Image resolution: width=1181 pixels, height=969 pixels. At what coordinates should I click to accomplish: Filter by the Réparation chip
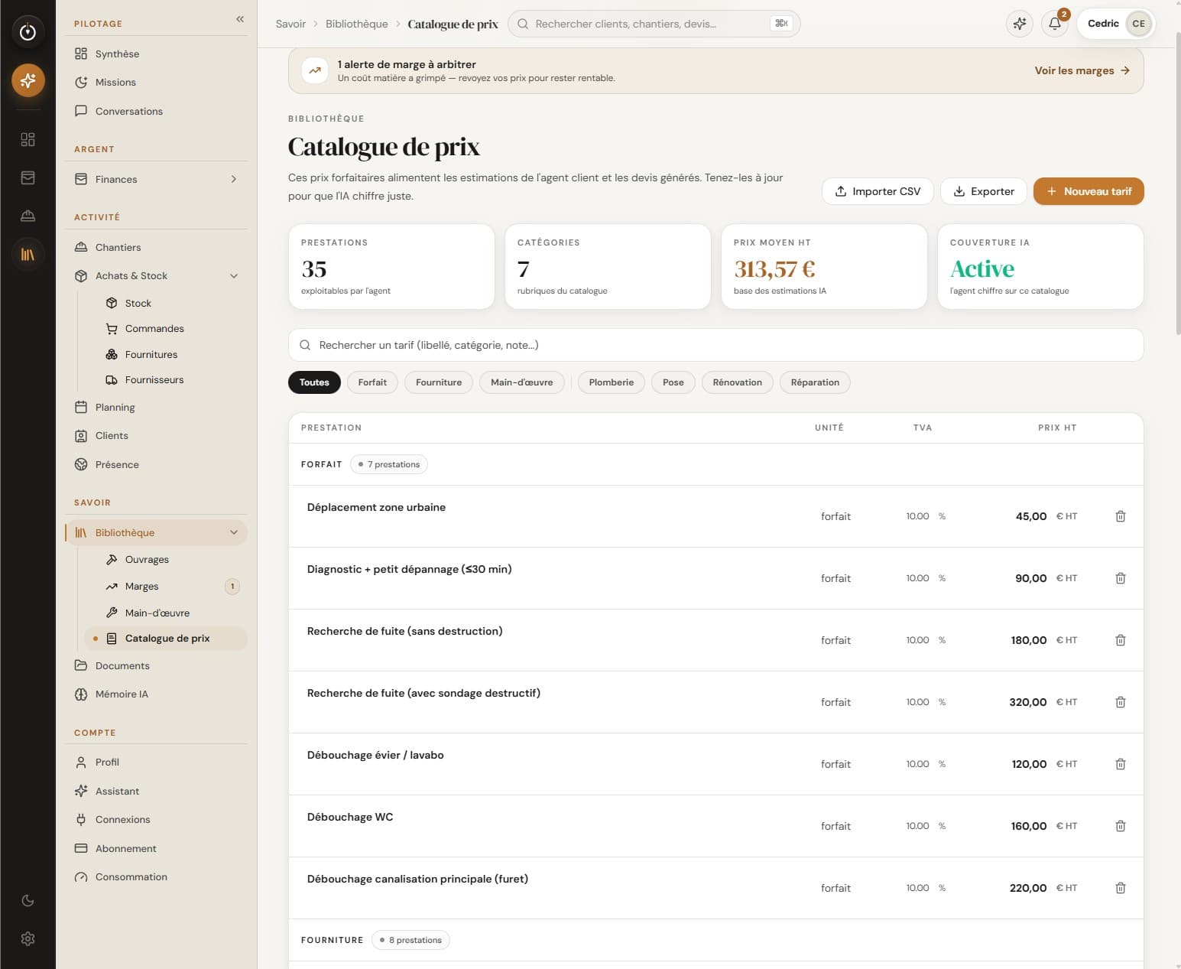(x=815, y=382)
